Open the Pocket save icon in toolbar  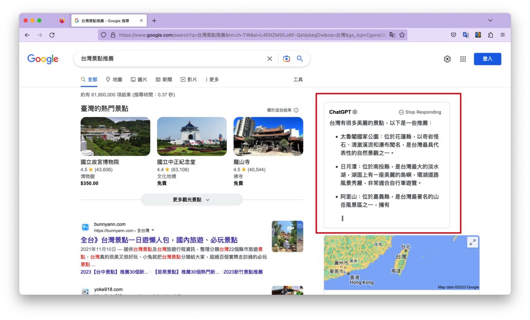click(453, 35)
